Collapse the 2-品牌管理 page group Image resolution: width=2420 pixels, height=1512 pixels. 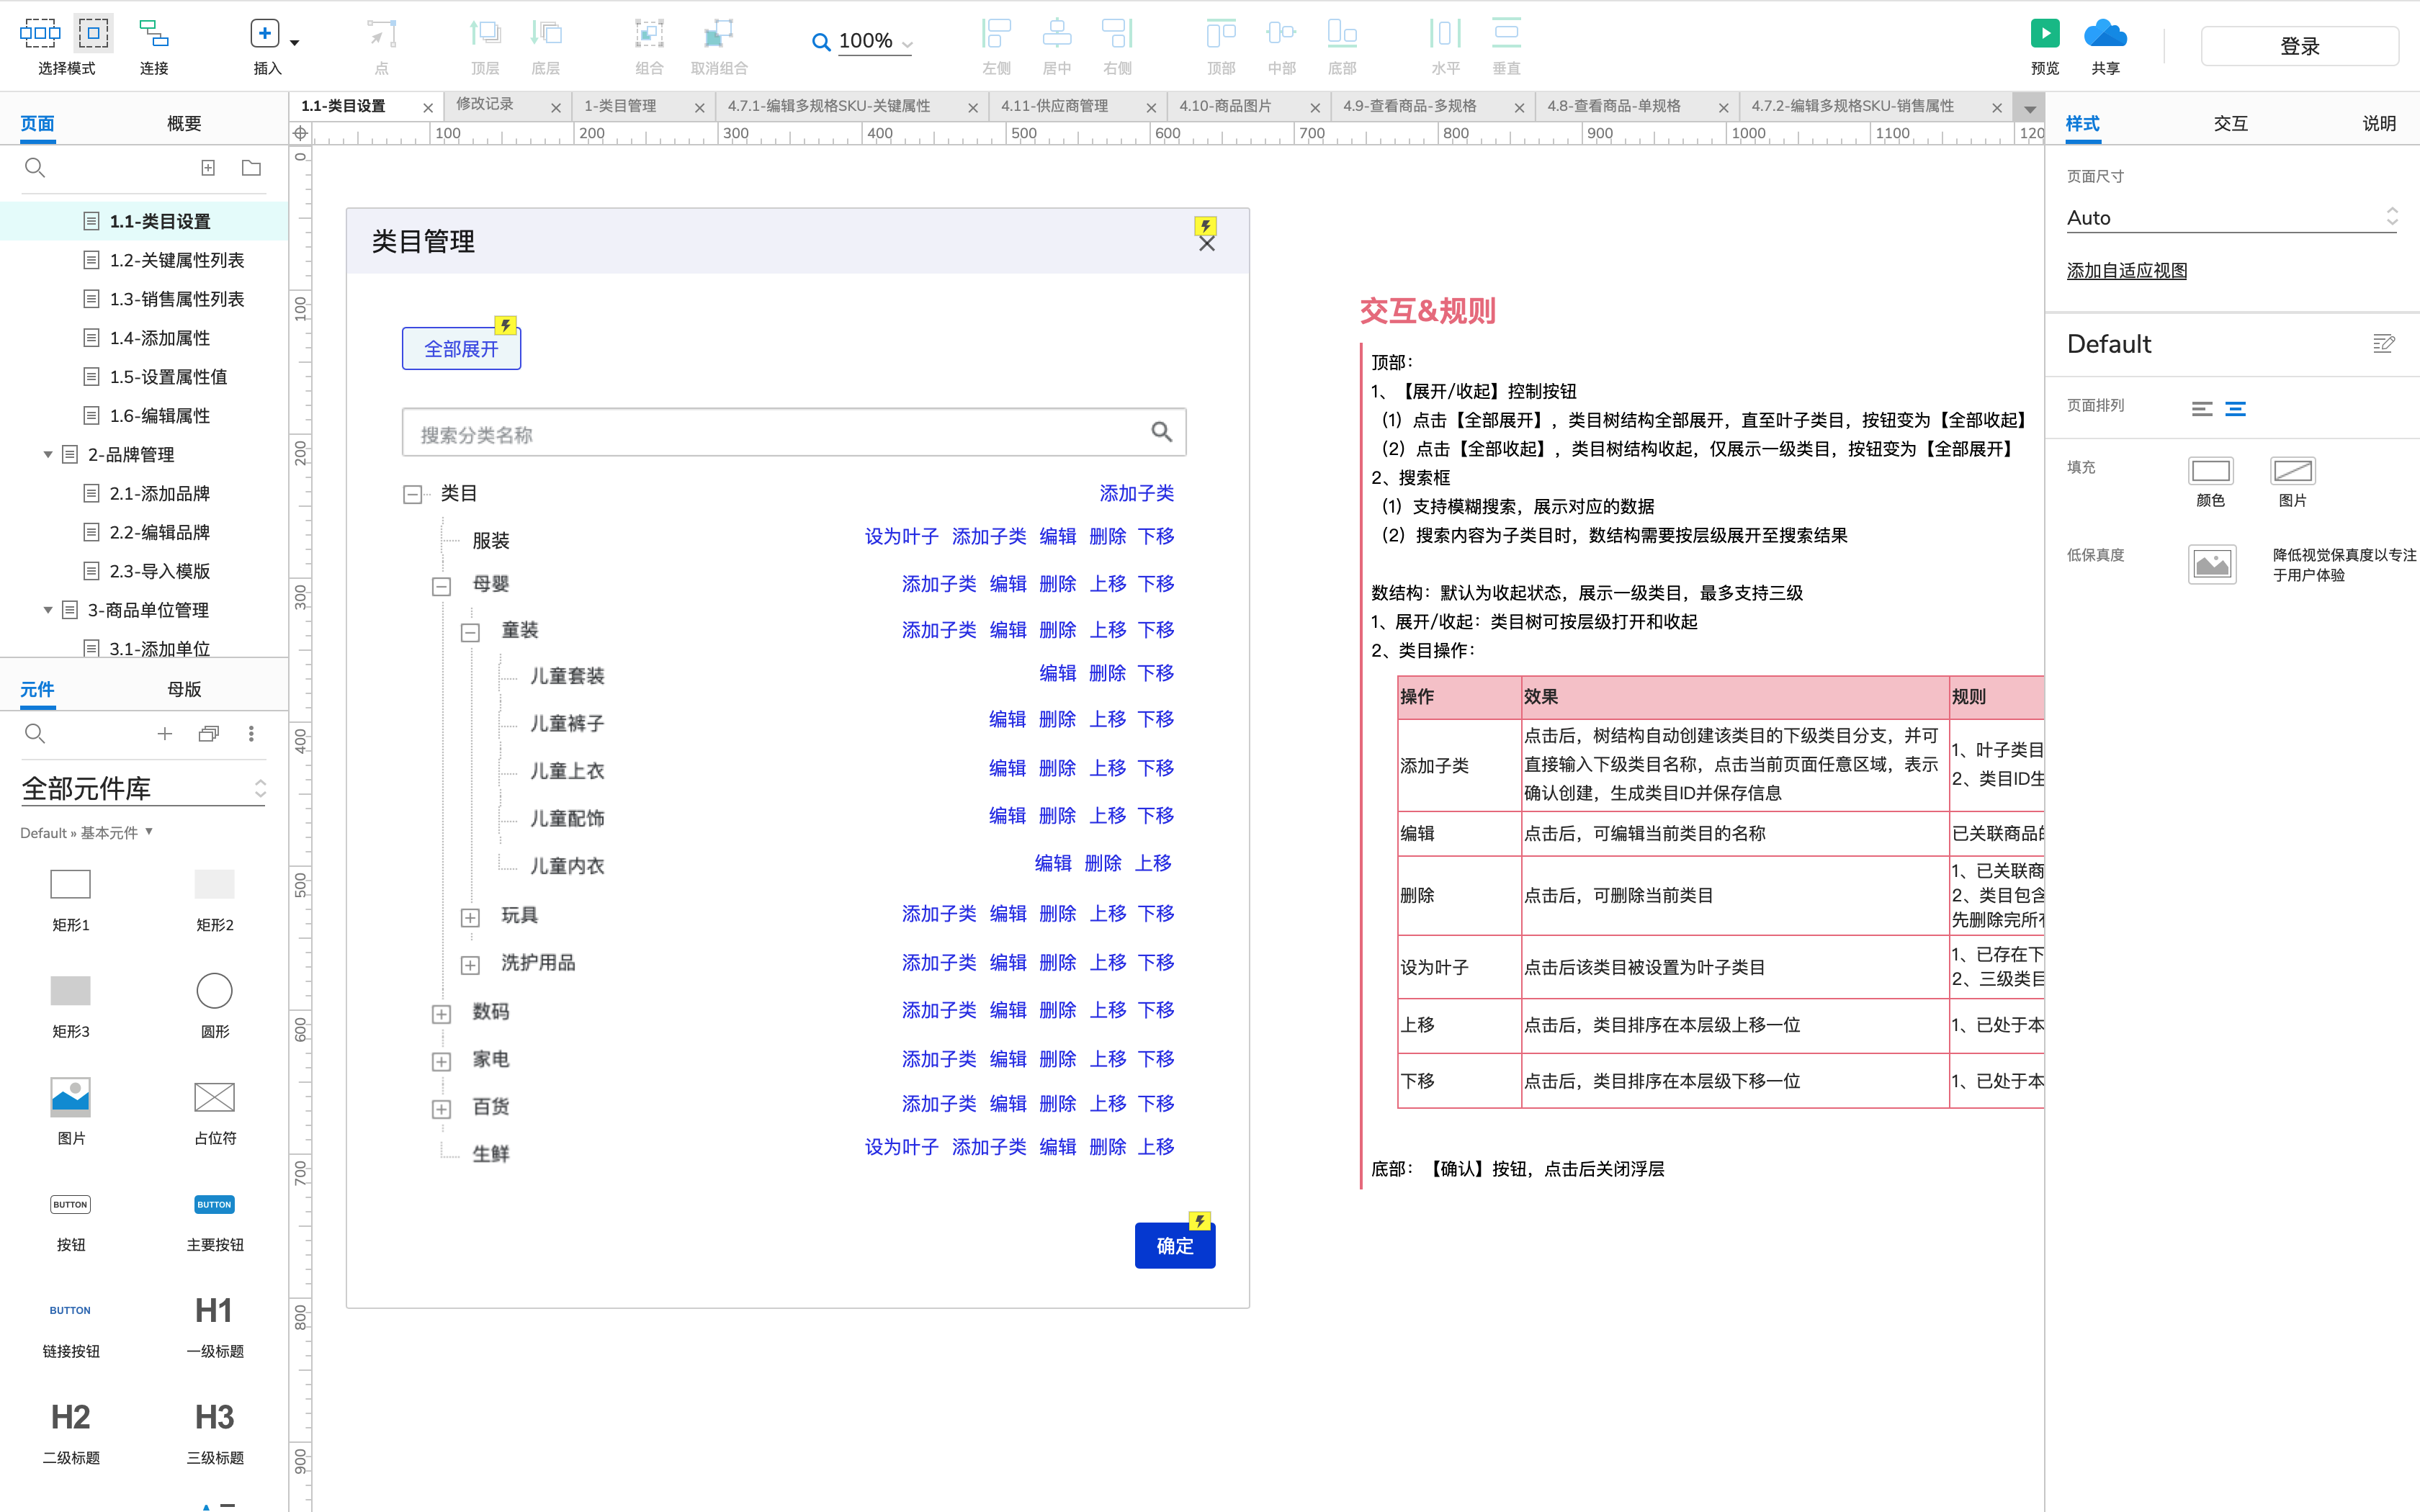pyautogui.click(x=47, y=455)
